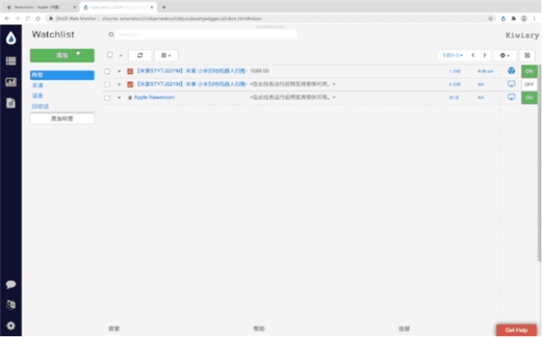Click the green 添加 add button

pyautogui.click(x=62, y=55)
